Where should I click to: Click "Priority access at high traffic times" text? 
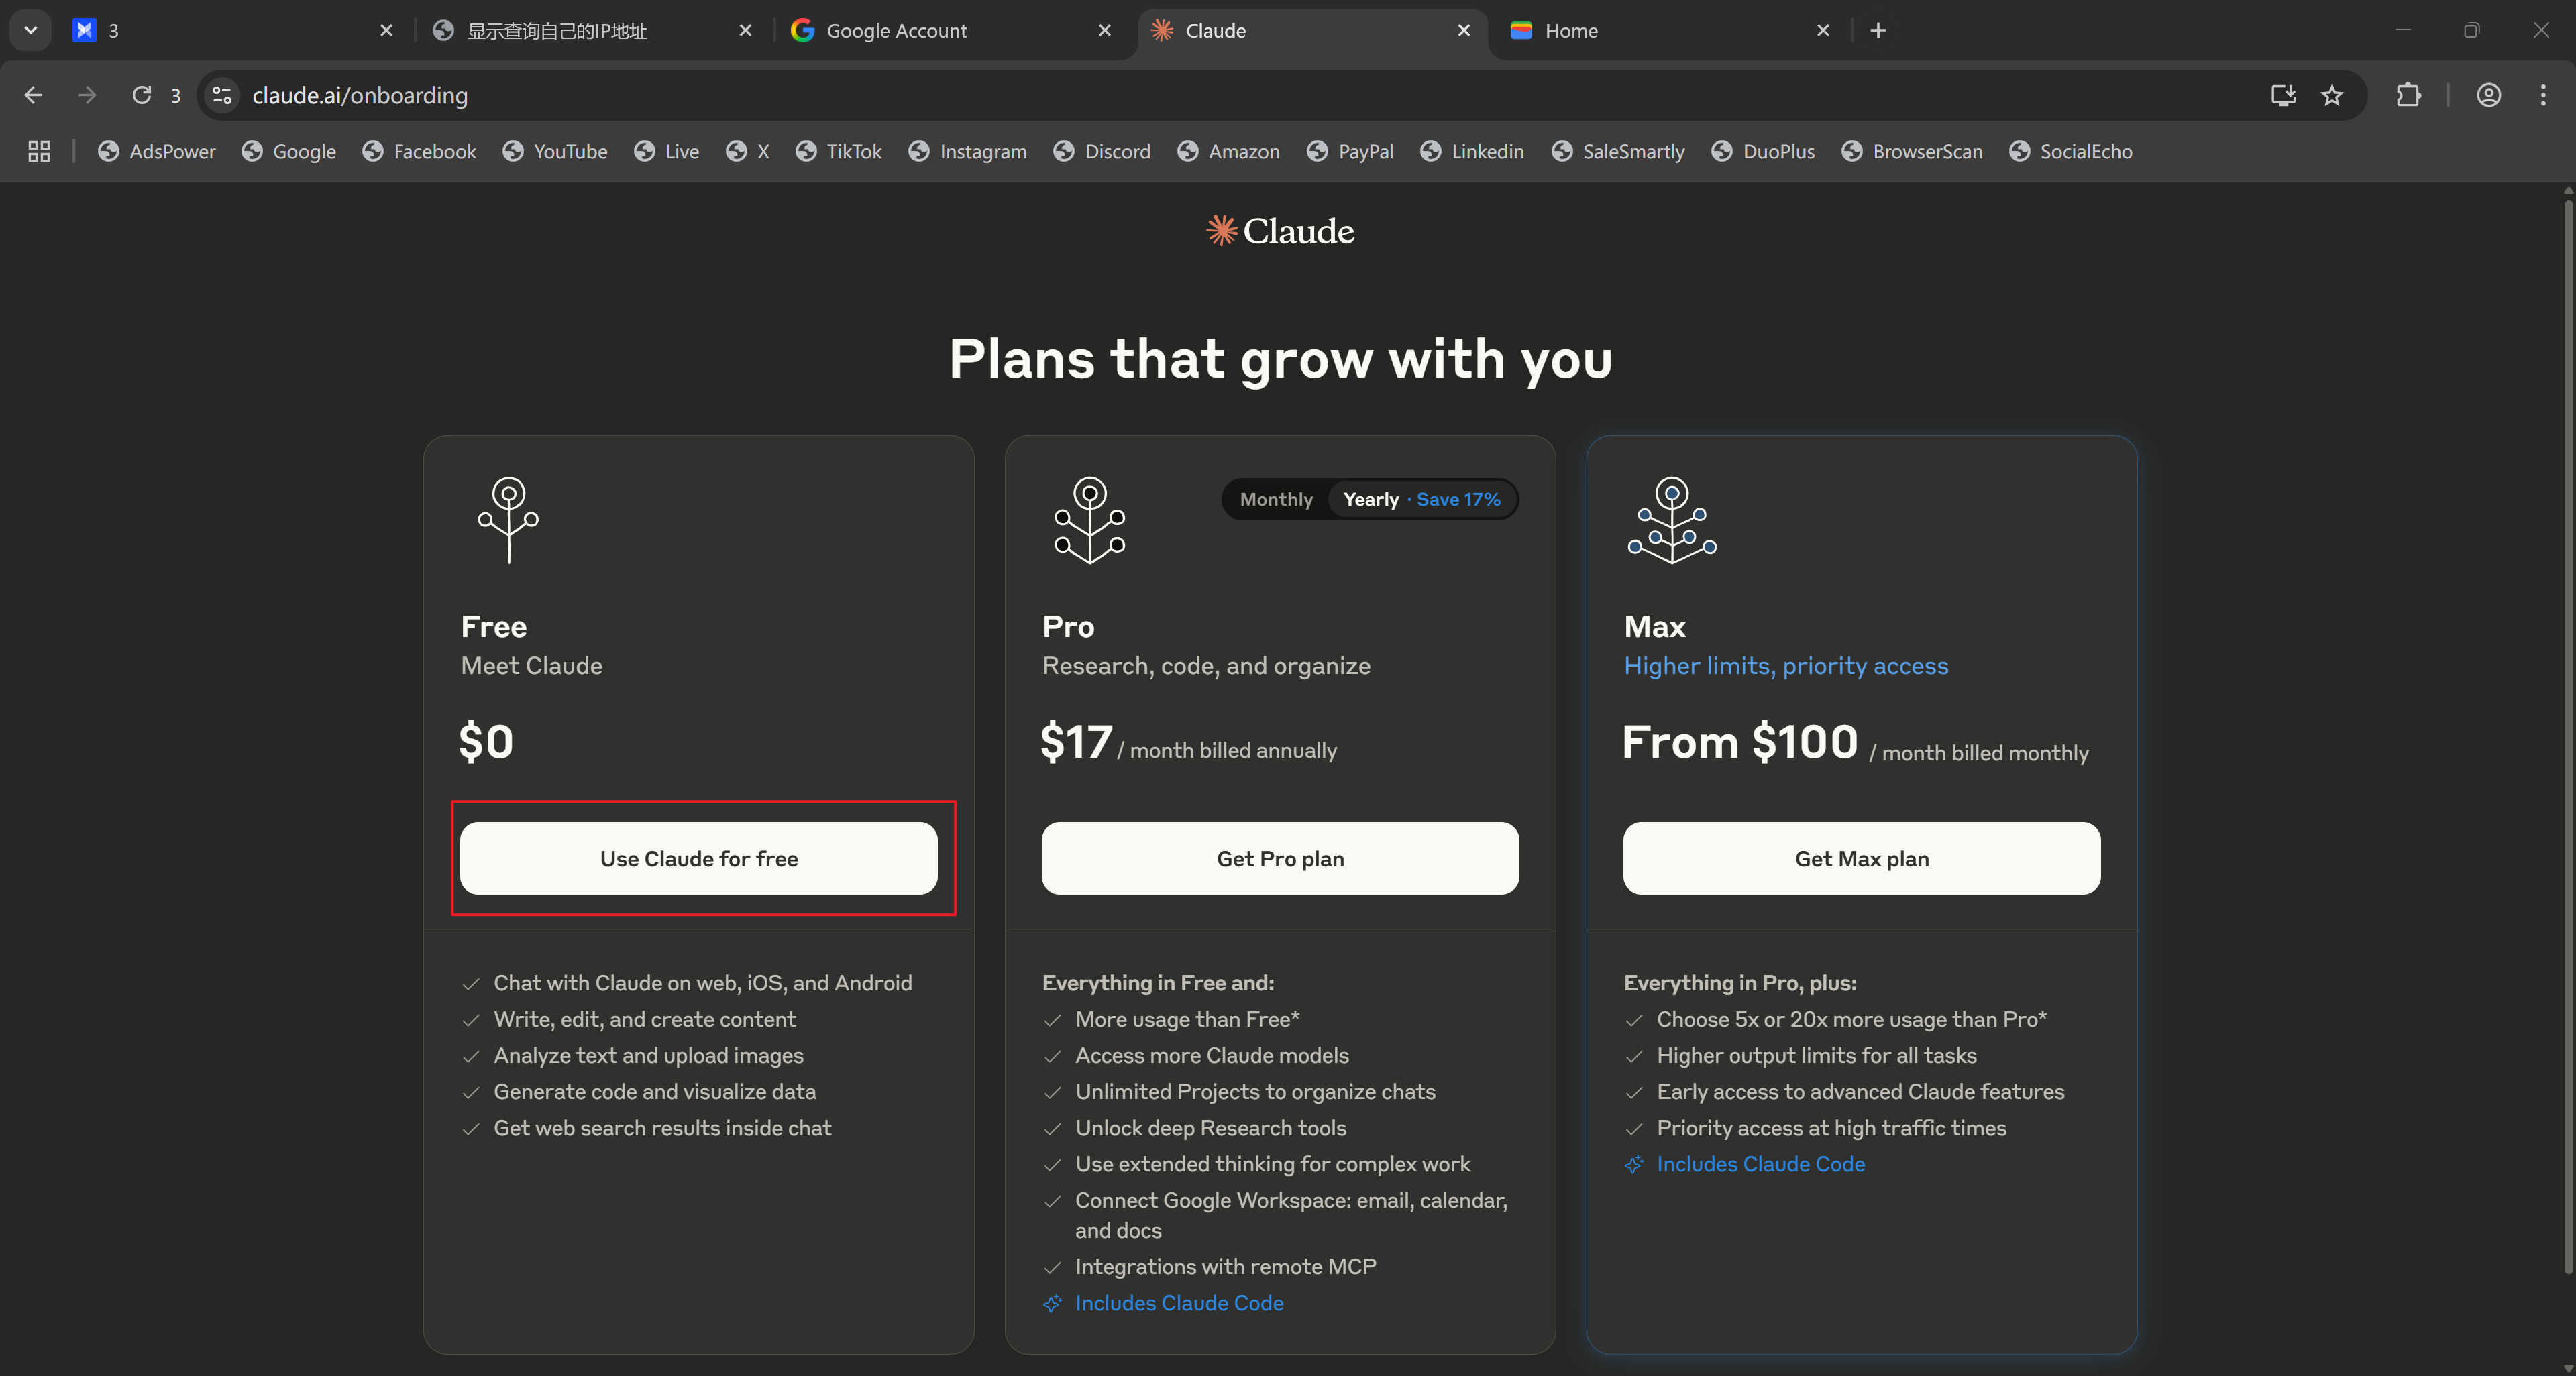point(1831,1127)
